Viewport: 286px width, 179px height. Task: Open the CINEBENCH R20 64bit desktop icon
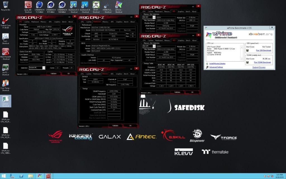coord(62,7)
